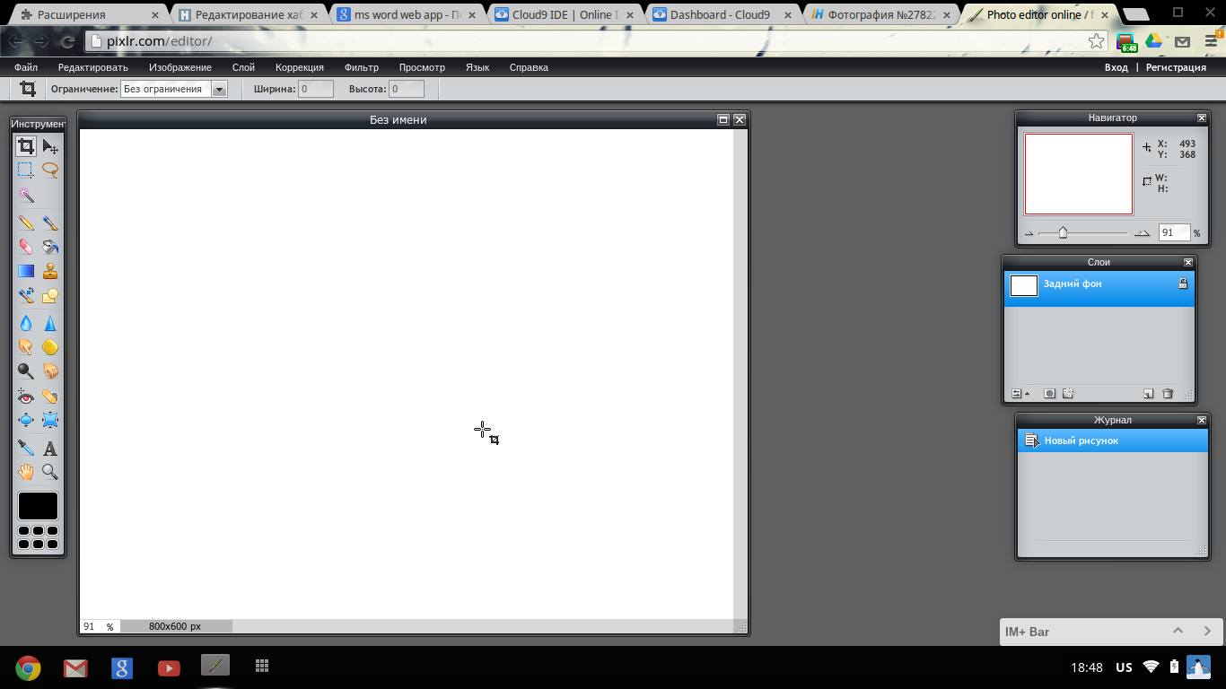Image resolution: width=1226 pixels, height=689 pixels.
Task: Select the Sponge tool
Action: tap(50, 346)
